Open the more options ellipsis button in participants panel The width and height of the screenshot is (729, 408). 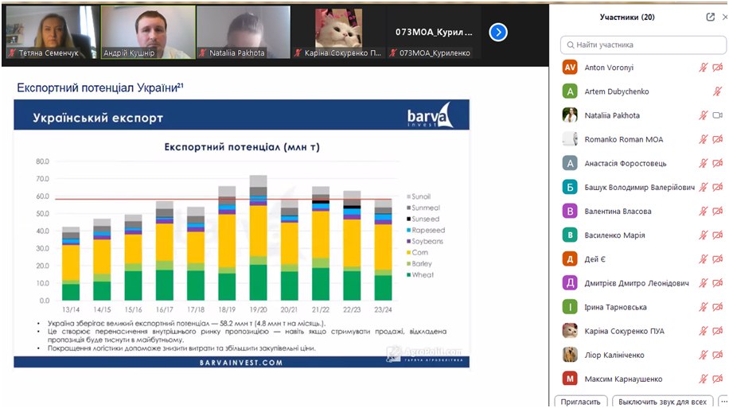click(723, 402)
